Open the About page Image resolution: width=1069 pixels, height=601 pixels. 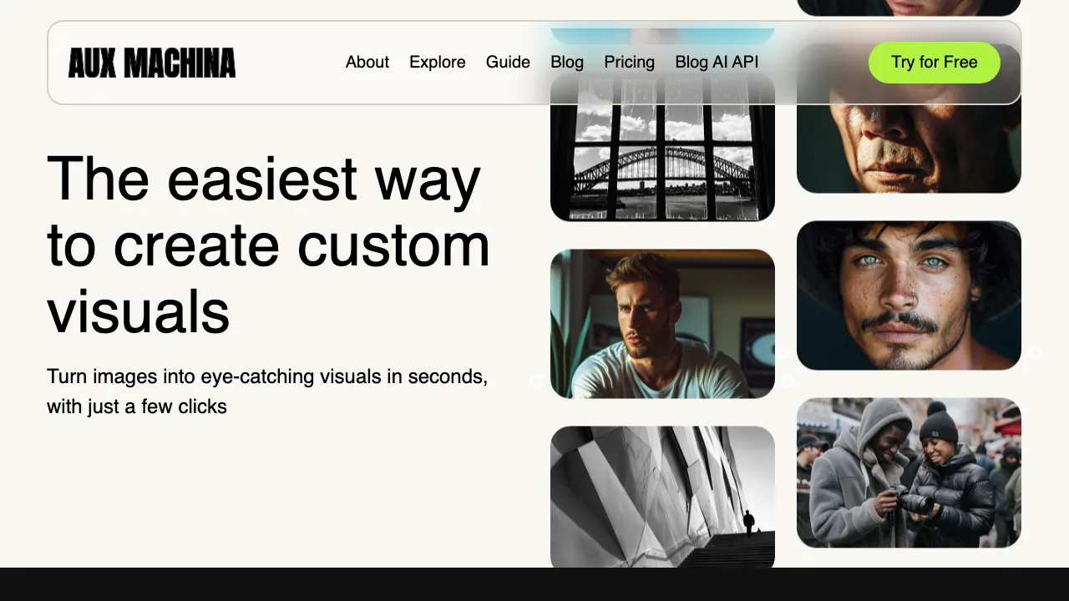(x=367, y=63)
